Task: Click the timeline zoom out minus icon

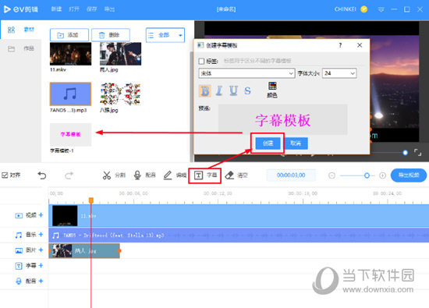Action: pyautogui.click(x=331, y=175)
